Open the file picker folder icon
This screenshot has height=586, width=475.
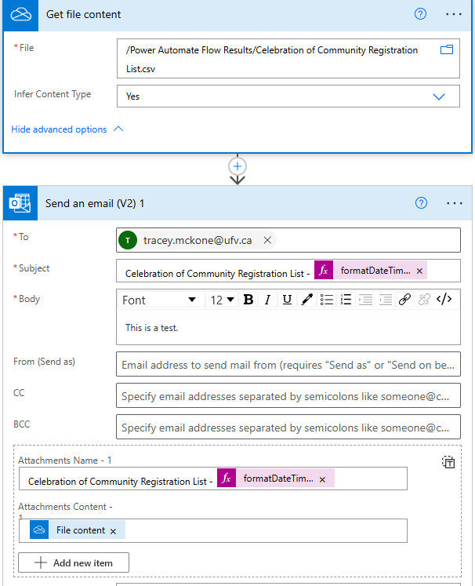[447, 49]
